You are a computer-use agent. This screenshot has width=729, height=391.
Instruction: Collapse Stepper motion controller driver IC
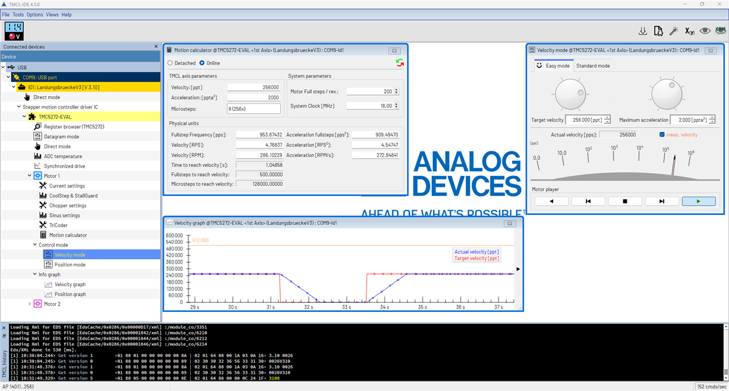[19, 107]
